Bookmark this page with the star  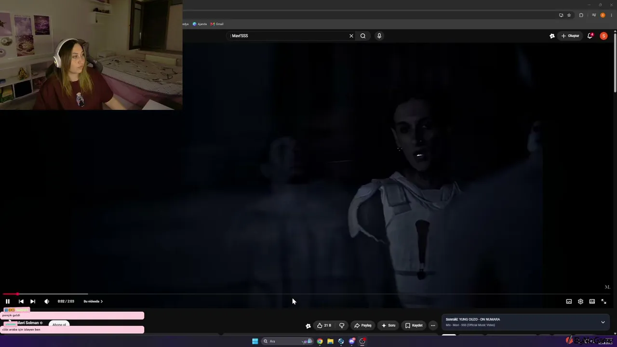tap(569, 15)
